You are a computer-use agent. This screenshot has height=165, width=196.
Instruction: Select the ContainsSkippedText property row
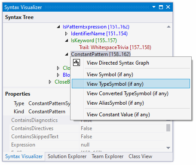pos(87,137)
